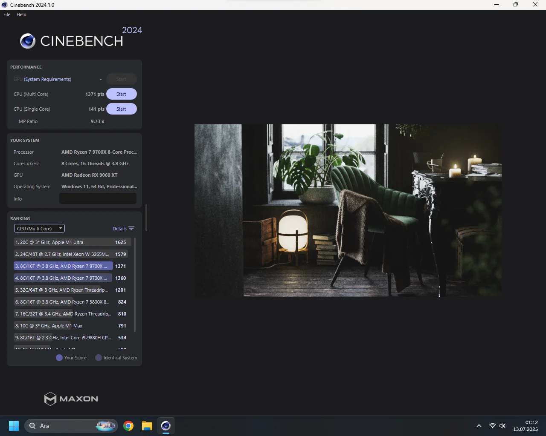Start the CPU Multi Core benchmark
This screenshot has width=546, height=436.
[121, 94]
